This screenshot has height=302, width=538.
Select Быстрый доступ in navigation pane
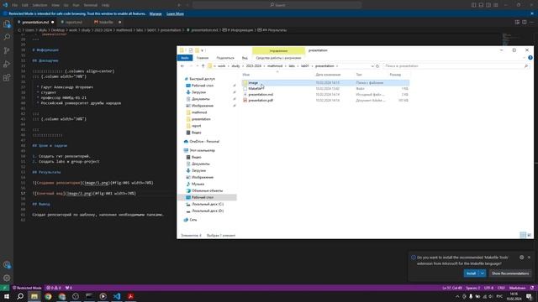click(x=202, y=79)
